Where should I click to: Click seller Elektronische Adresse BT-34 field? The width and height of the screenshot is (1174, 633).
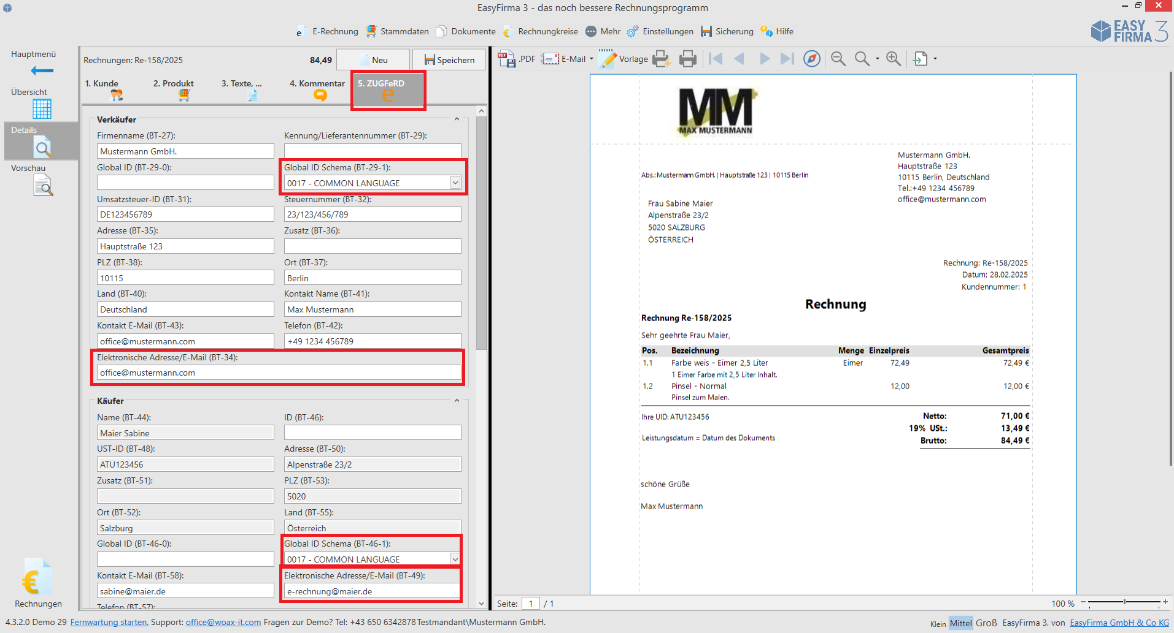coord(279,373)
